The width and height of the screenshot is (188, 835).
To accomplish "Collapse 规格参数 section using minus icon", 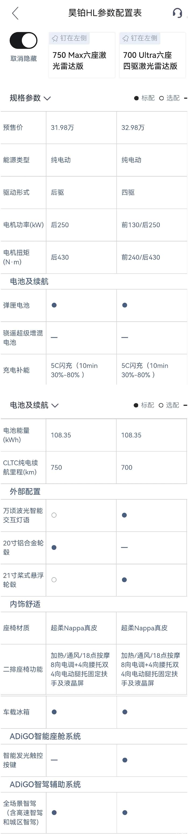I will (185, 98).
